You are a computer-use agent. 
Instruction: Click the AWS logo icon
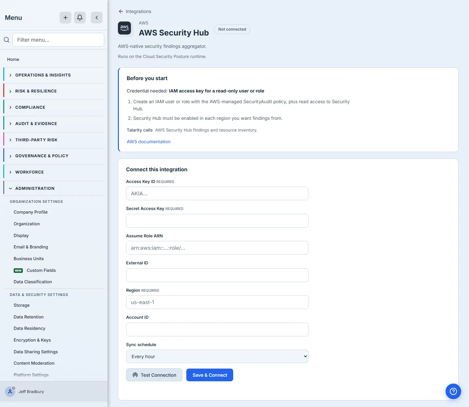124,28
